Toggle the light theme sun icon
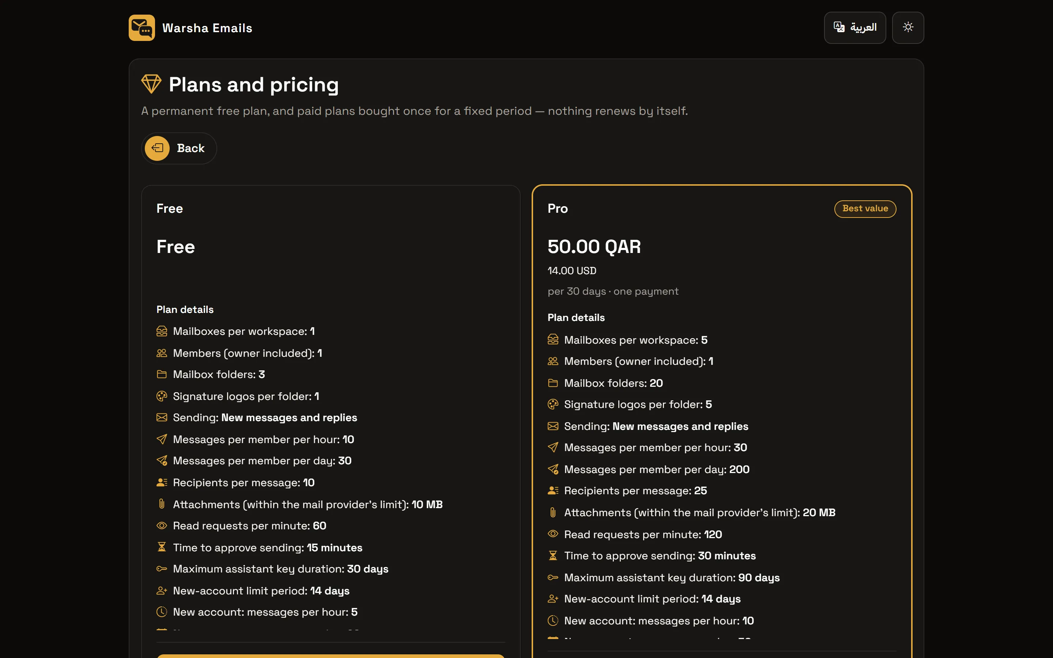The width and height of the screenshot is (1053, 658). point(908,27)
